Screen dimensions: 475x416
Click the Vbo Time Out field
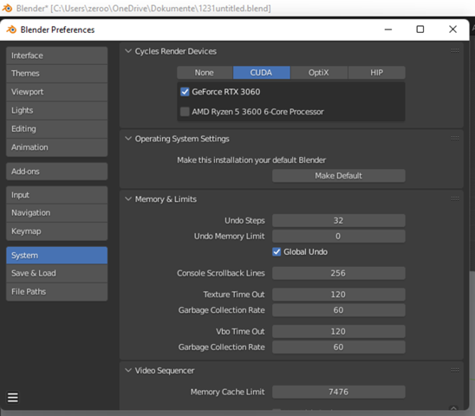click(x=339, y=331)
